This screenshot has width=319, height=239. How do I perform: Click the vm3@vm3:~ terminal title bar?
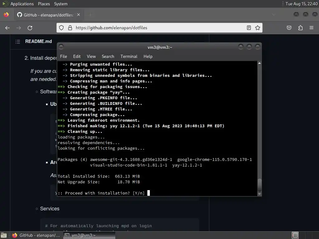[x=160, y=47]
